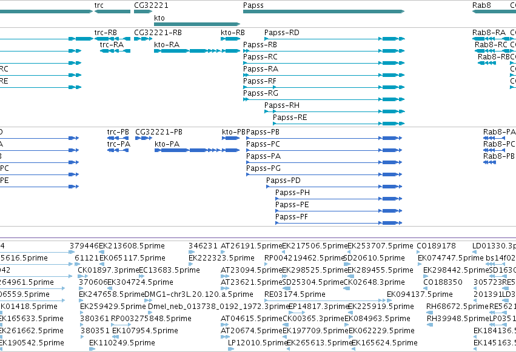Select EST EK074747.5prime
The height and width of the screenshot is (352, 516).
420,264
